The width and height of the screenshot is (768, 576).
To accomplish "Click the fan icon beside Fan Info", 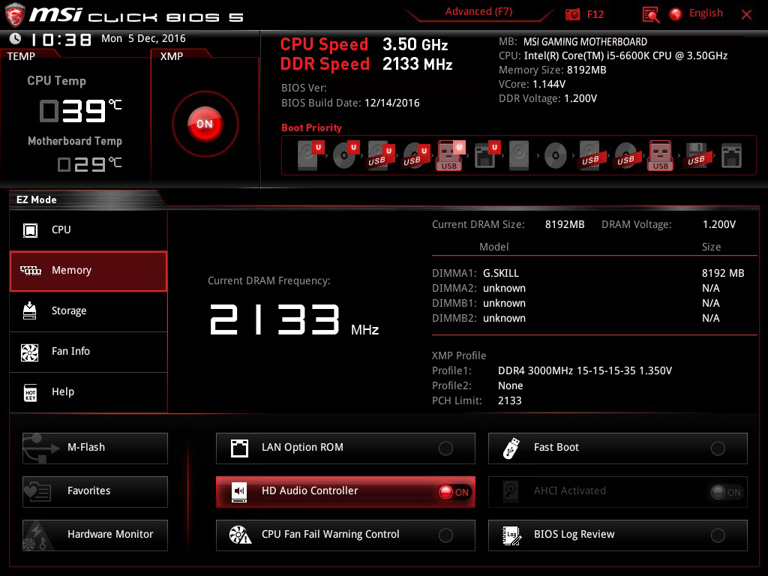I will click(x=30, y=352).
